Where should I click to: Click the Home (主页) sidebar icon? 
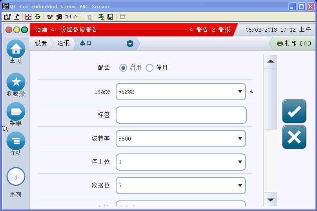(16, 49)
